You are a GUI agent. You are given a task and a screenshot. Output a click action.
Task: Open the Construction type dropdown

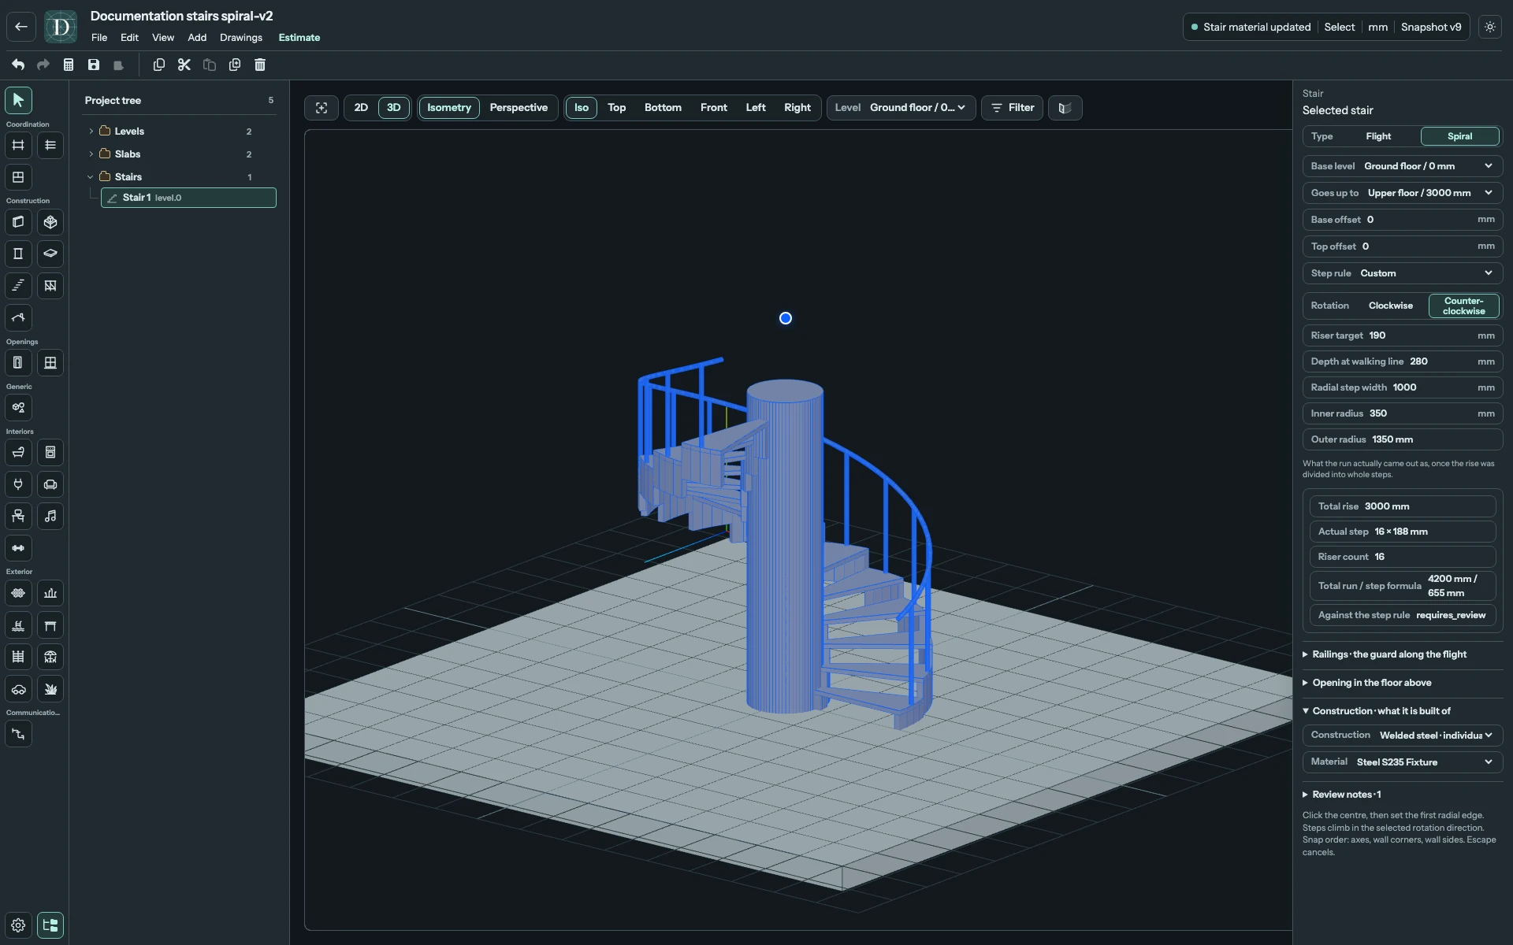[x=1403, y=736]
